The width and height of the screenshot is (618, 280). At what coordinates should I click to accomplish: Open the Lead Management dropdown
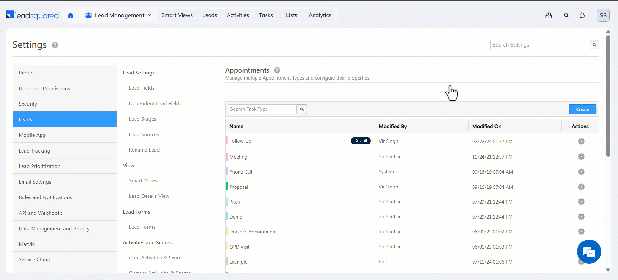[x=118, y=15]
